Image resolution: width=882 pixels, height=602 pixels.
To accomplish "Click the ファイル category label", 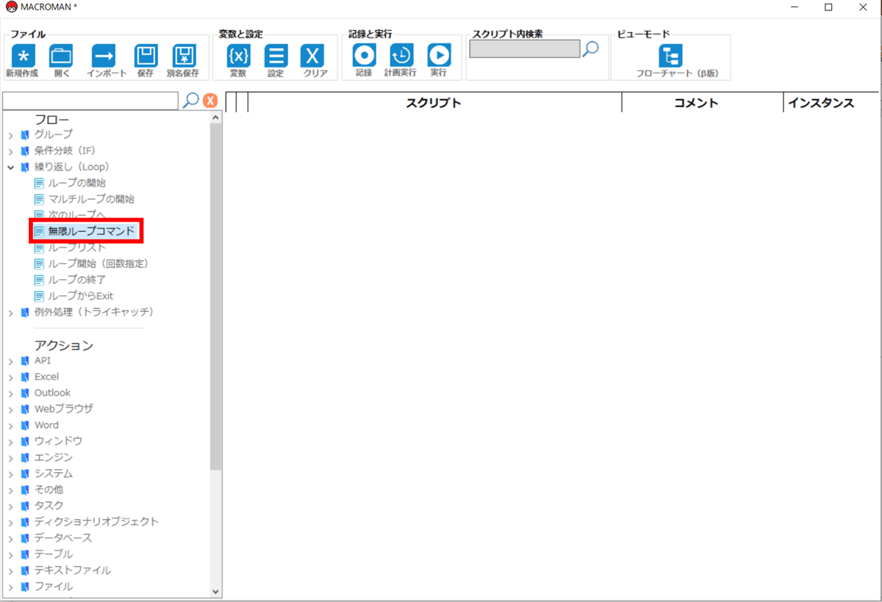I will 53,587.
